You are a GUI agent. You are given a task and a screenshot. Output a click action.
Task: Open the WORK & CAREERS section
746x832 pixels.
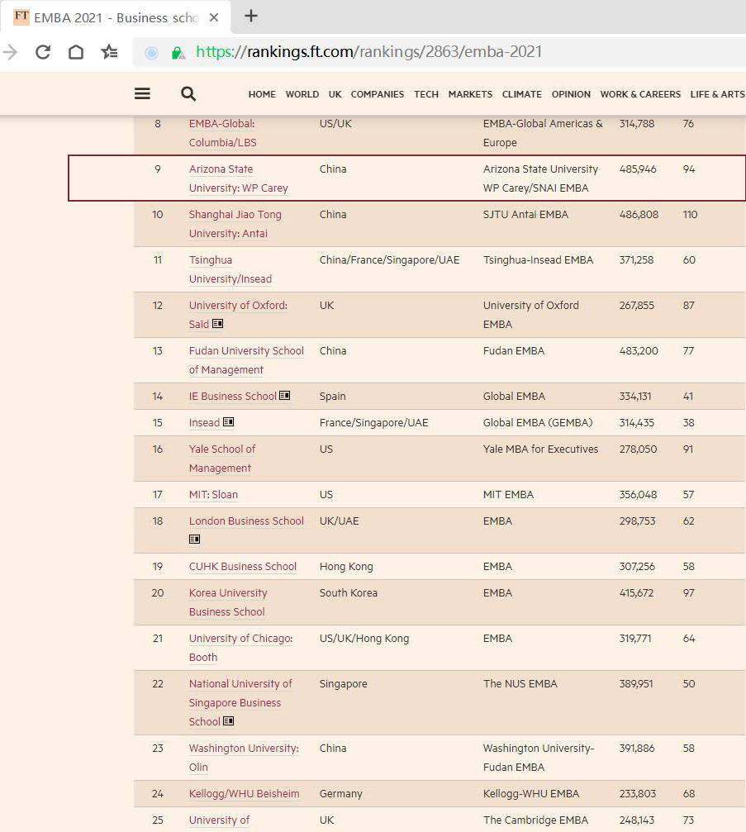click(640, 94)
